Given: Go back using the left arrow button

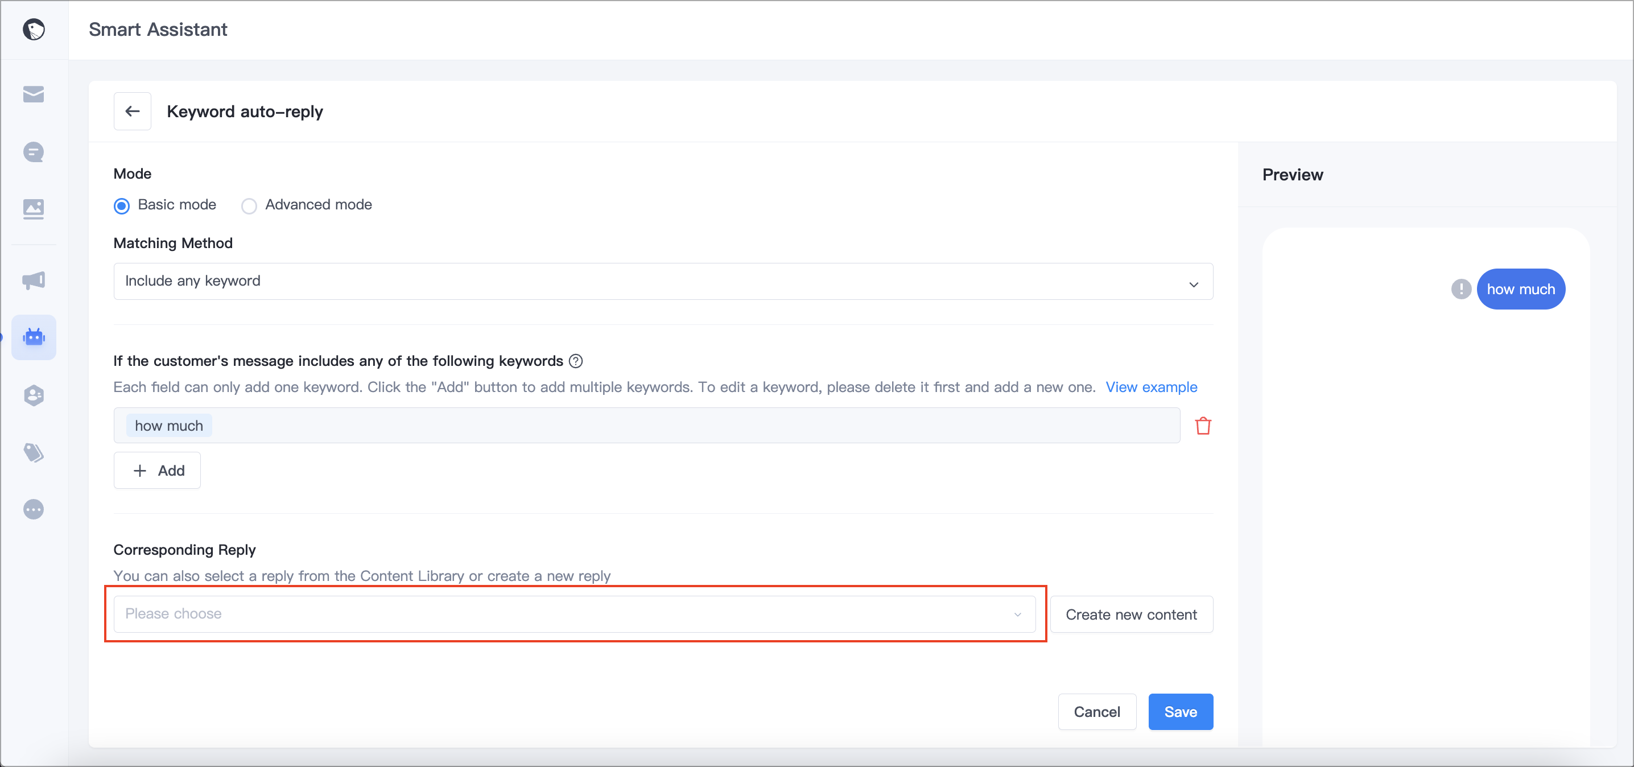Looking at the screenshot, I should (132, 111).
